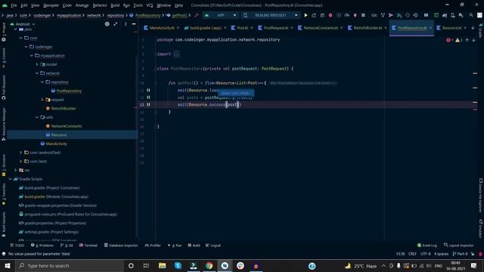Collapse the myapplication package

click(32, 55)
